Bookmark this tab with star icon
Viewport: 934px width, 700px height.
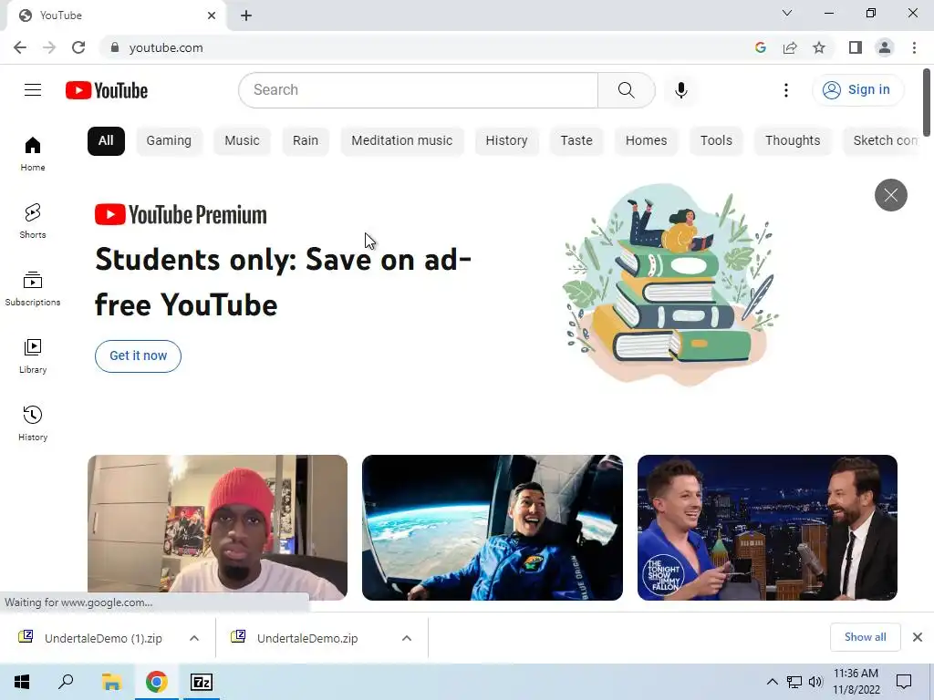(x=819, y=47)
